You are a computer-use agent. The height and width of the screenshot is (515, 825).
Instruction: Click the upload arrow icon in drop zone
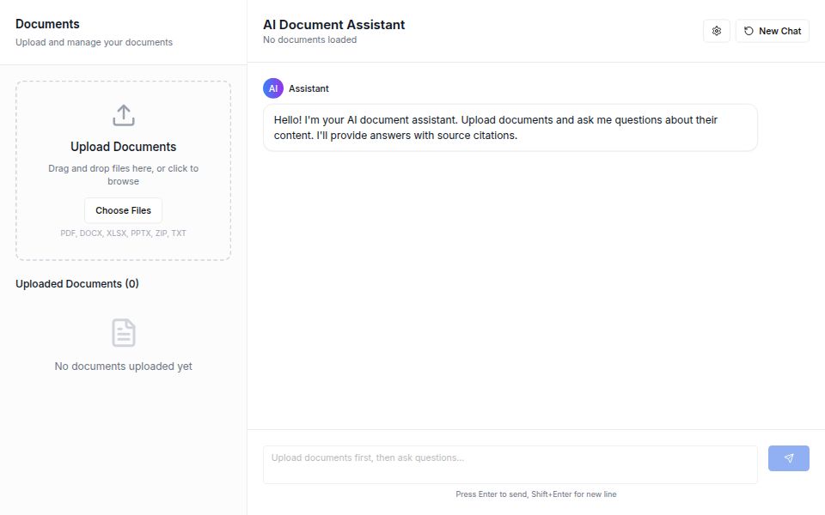coord(123,113)
